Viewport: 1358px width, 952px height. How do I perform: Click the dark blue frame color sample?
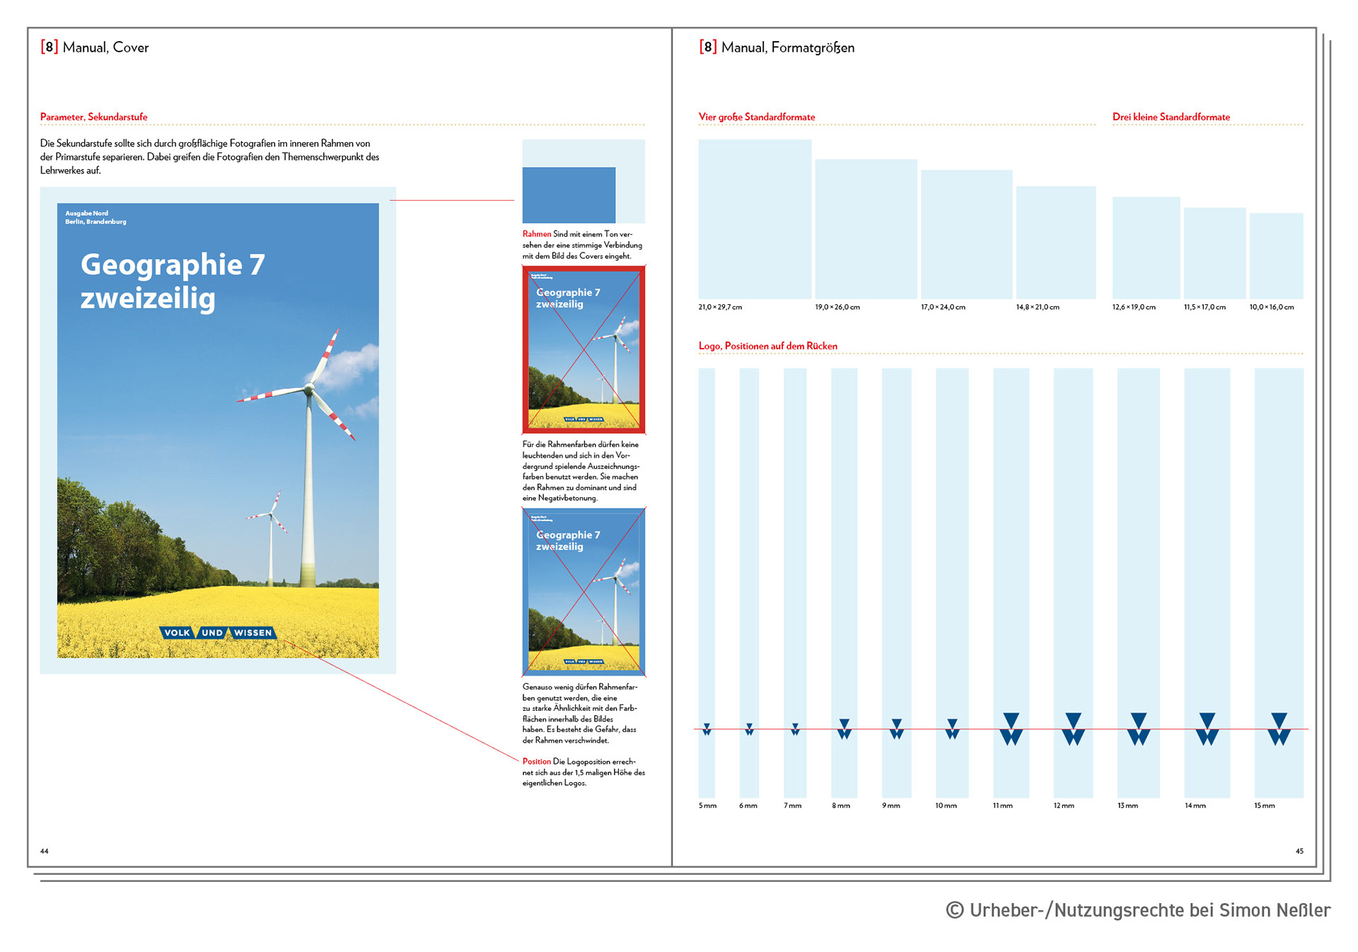[569, 195]
